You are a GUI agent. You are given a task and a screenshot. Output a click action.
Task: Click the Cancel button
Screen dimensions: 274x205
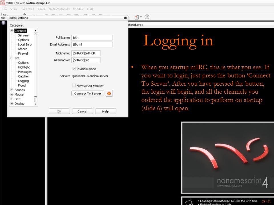click(x=82, y=111)
